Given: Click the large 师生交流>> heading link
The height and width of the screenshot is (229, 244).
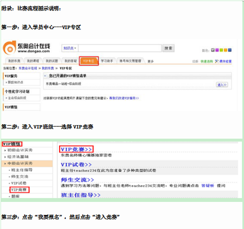Looking at the screenshot, I should 77,179.
